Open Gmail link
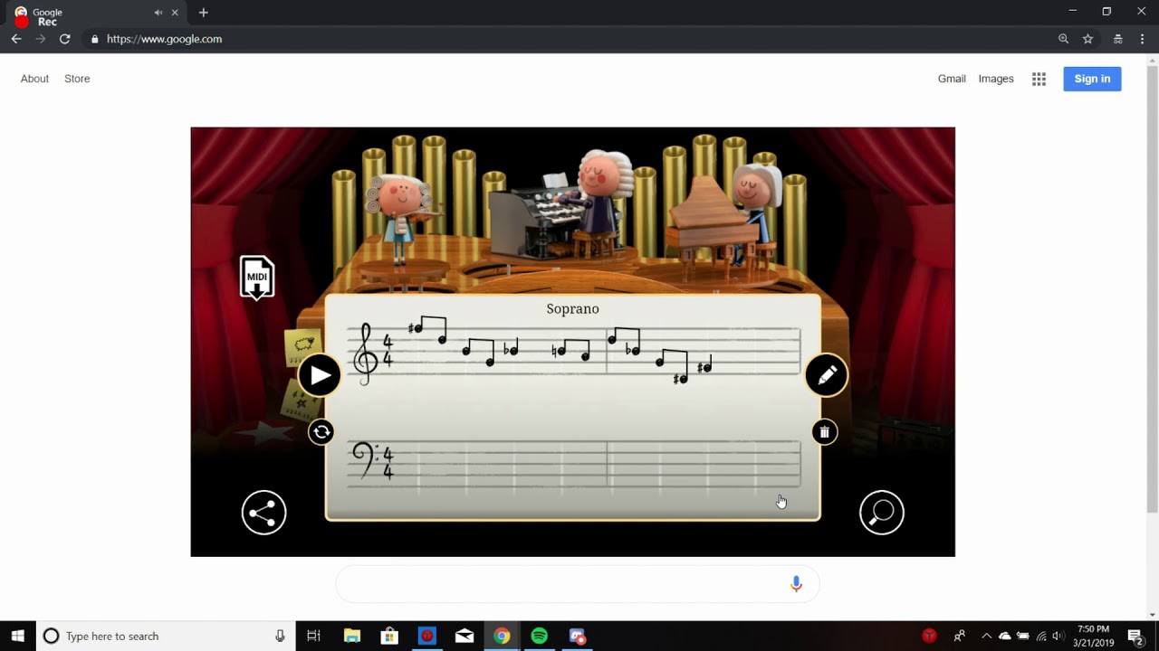This screenshot has width=1159, height=651. coord(952,79)
